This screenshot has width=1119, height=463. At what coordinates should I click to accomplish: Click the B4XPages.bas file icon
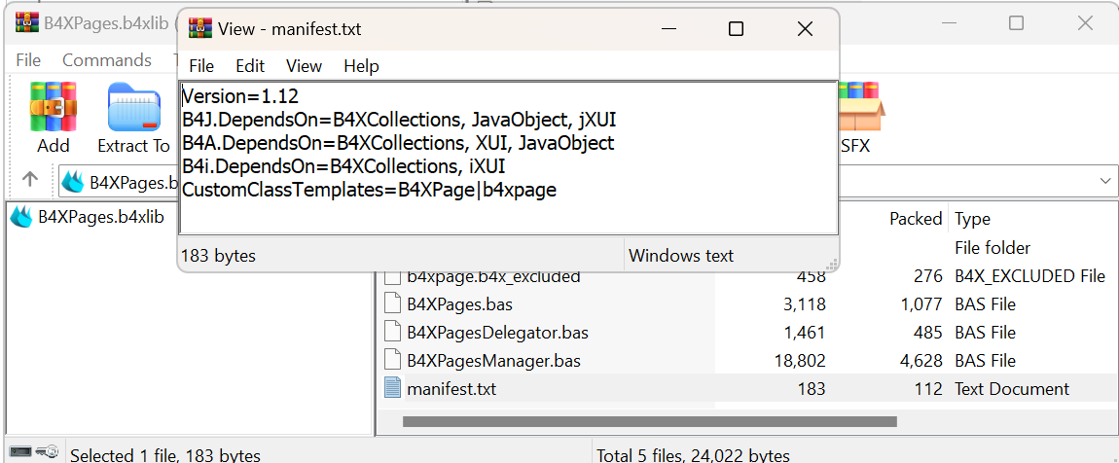tap(392, 303)
